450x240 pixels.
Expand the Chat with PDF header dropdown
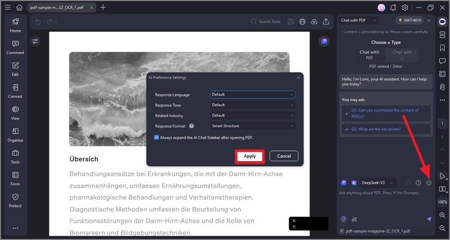tap(359, 20)
